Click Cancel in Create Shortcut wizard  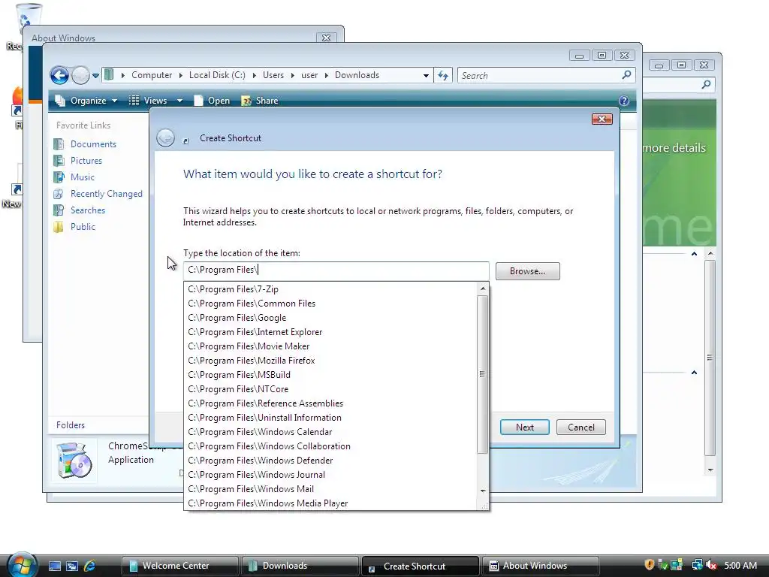pyautogui.click(x=581, y=427)
